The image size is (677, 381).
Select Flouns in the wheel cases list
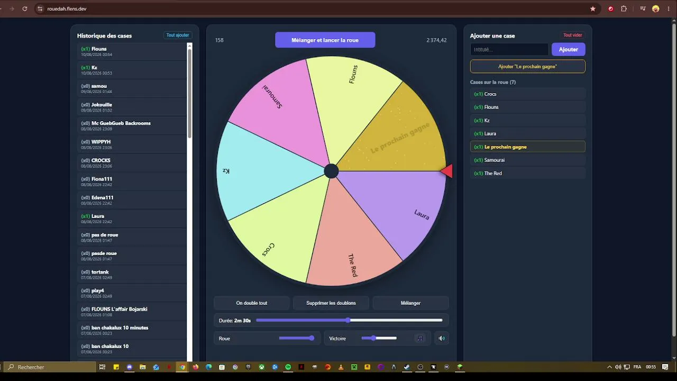click(x=528, y=107)
